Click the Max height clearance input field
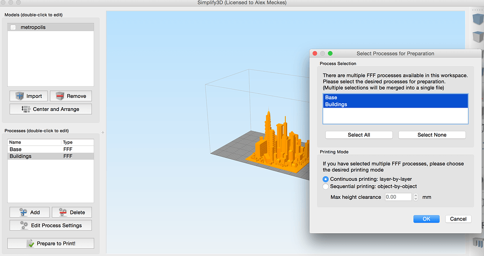The width and height of the screenshot is (484, 256). (x=397, y=197)
